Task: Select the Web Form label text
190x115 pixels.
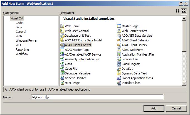Action: [72, 26]
